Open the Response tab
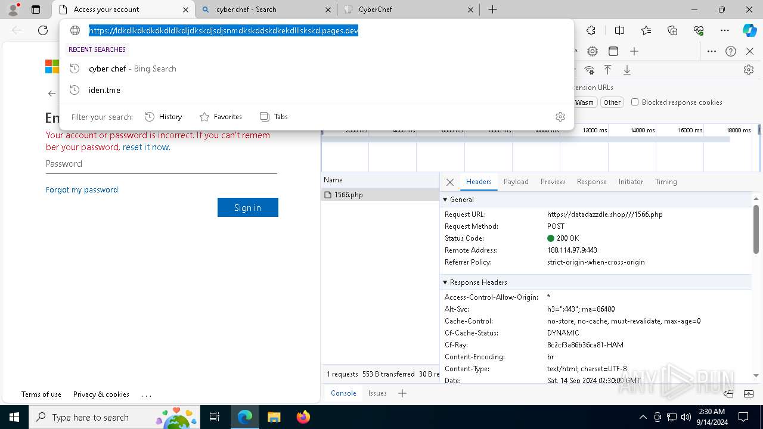The width and height of the screenshot is (763, 429). click(591, 182)
